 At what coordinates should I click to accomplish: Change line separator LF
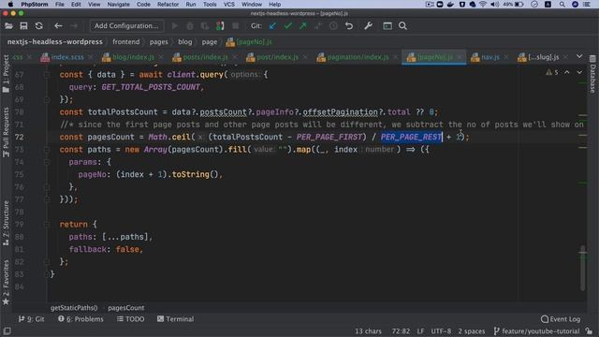pyautogui.click(x=420, y=330)
